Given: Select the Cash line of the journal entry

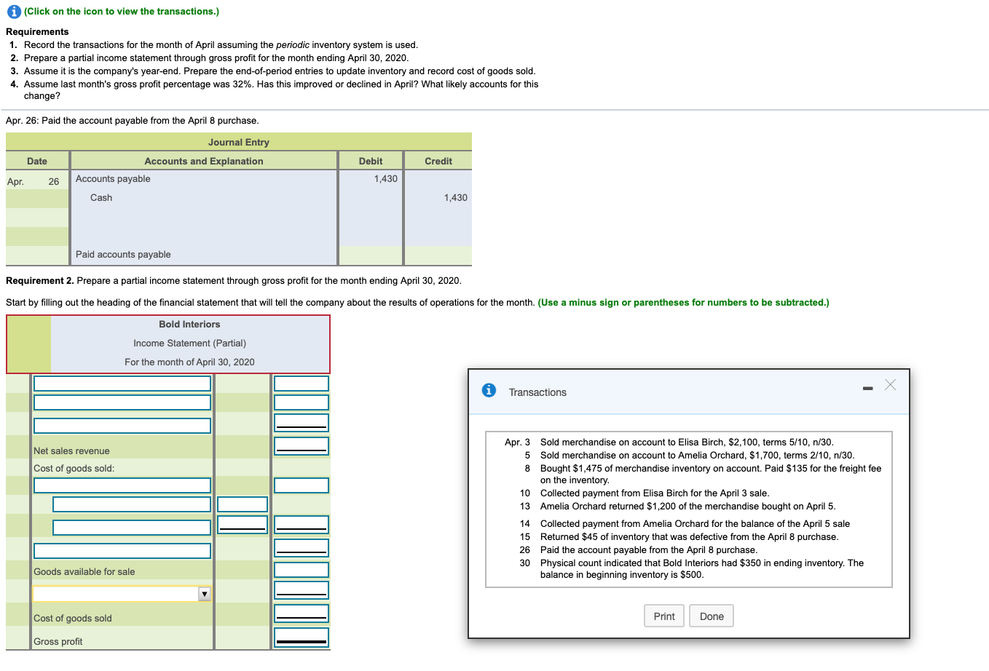Looking at the screenshot, I should pos(101,197).
